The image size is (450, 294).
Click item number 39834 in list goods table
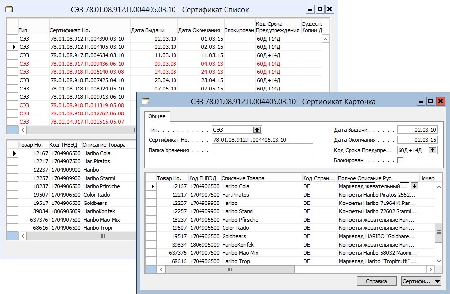tap(41, 211)
